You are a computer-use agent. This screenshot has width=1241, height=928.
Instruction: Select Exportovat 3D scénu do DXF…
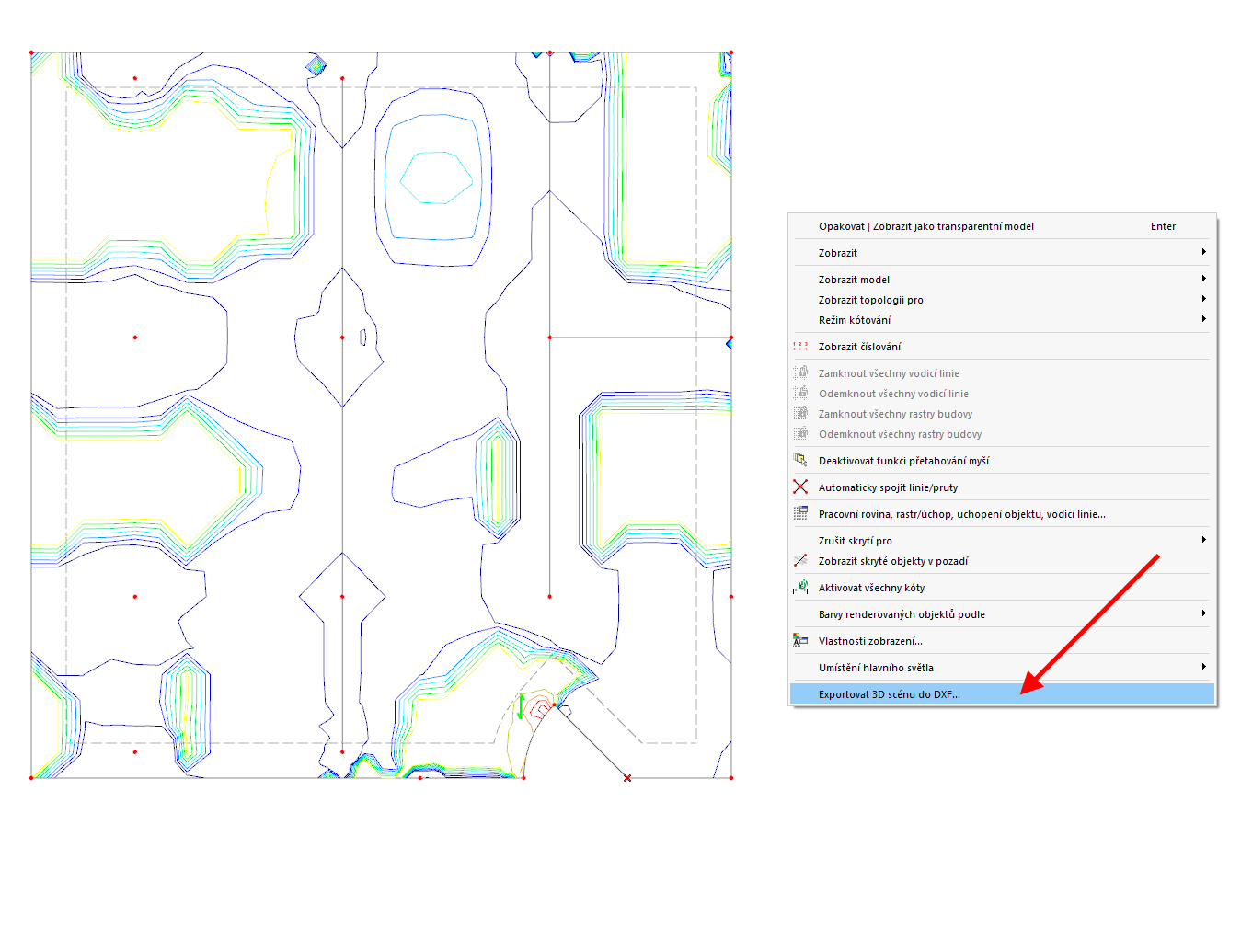click(889, 693)
